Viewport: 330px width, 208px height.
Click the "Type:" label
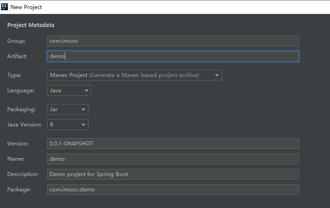pos(14,75)
